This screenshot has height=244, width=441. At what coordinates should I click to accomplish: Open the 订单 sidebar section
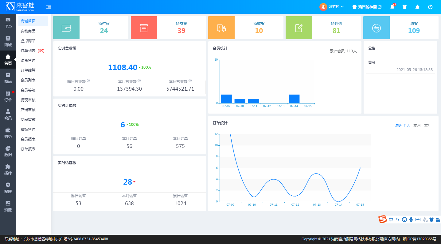click(8, 96)
